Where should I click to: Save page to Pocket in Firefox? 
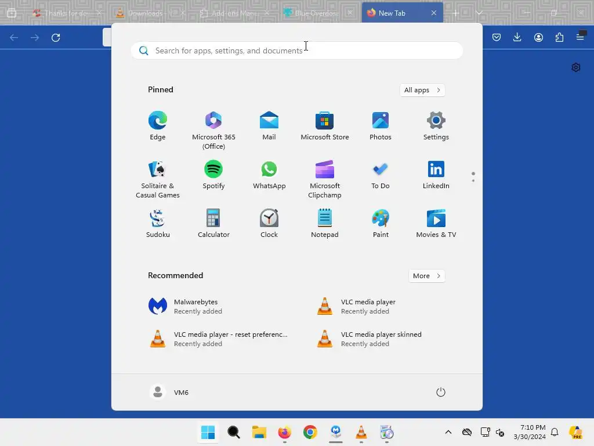497,37
